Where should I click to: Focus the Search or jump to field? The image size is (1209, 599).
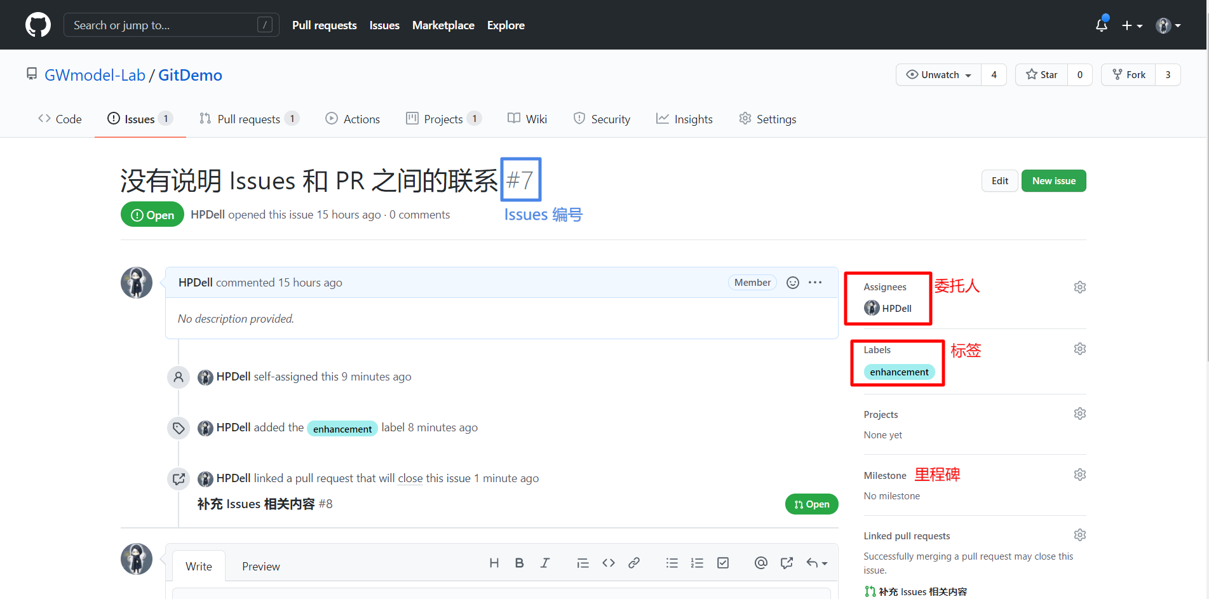point(172,25)
